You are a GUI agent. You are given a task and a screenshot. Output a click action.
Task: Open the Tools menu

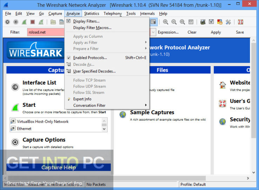(x=131, y=14)
